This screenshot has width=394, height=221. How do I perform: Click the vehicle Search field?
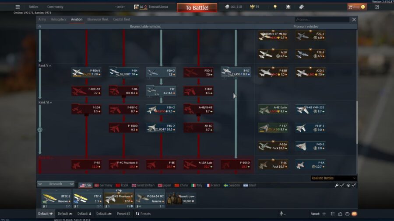pos(322,20)
